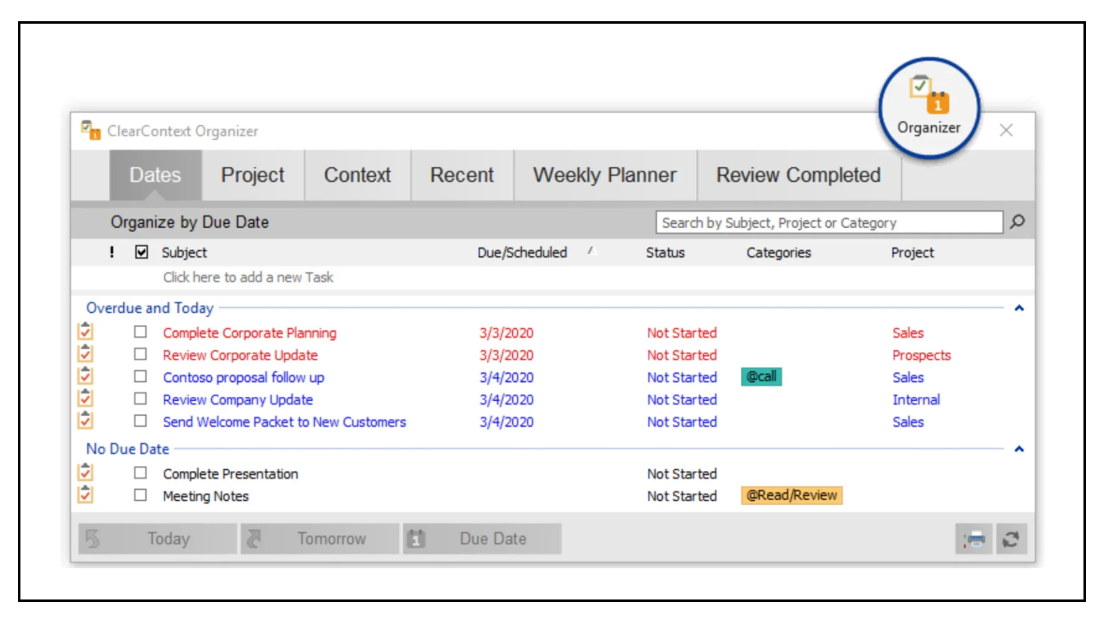Check off Complete Corporate Planning task
1105x621 pixels.
click(140, 332)
